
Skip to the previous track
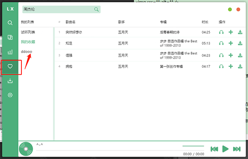[214, 149]
